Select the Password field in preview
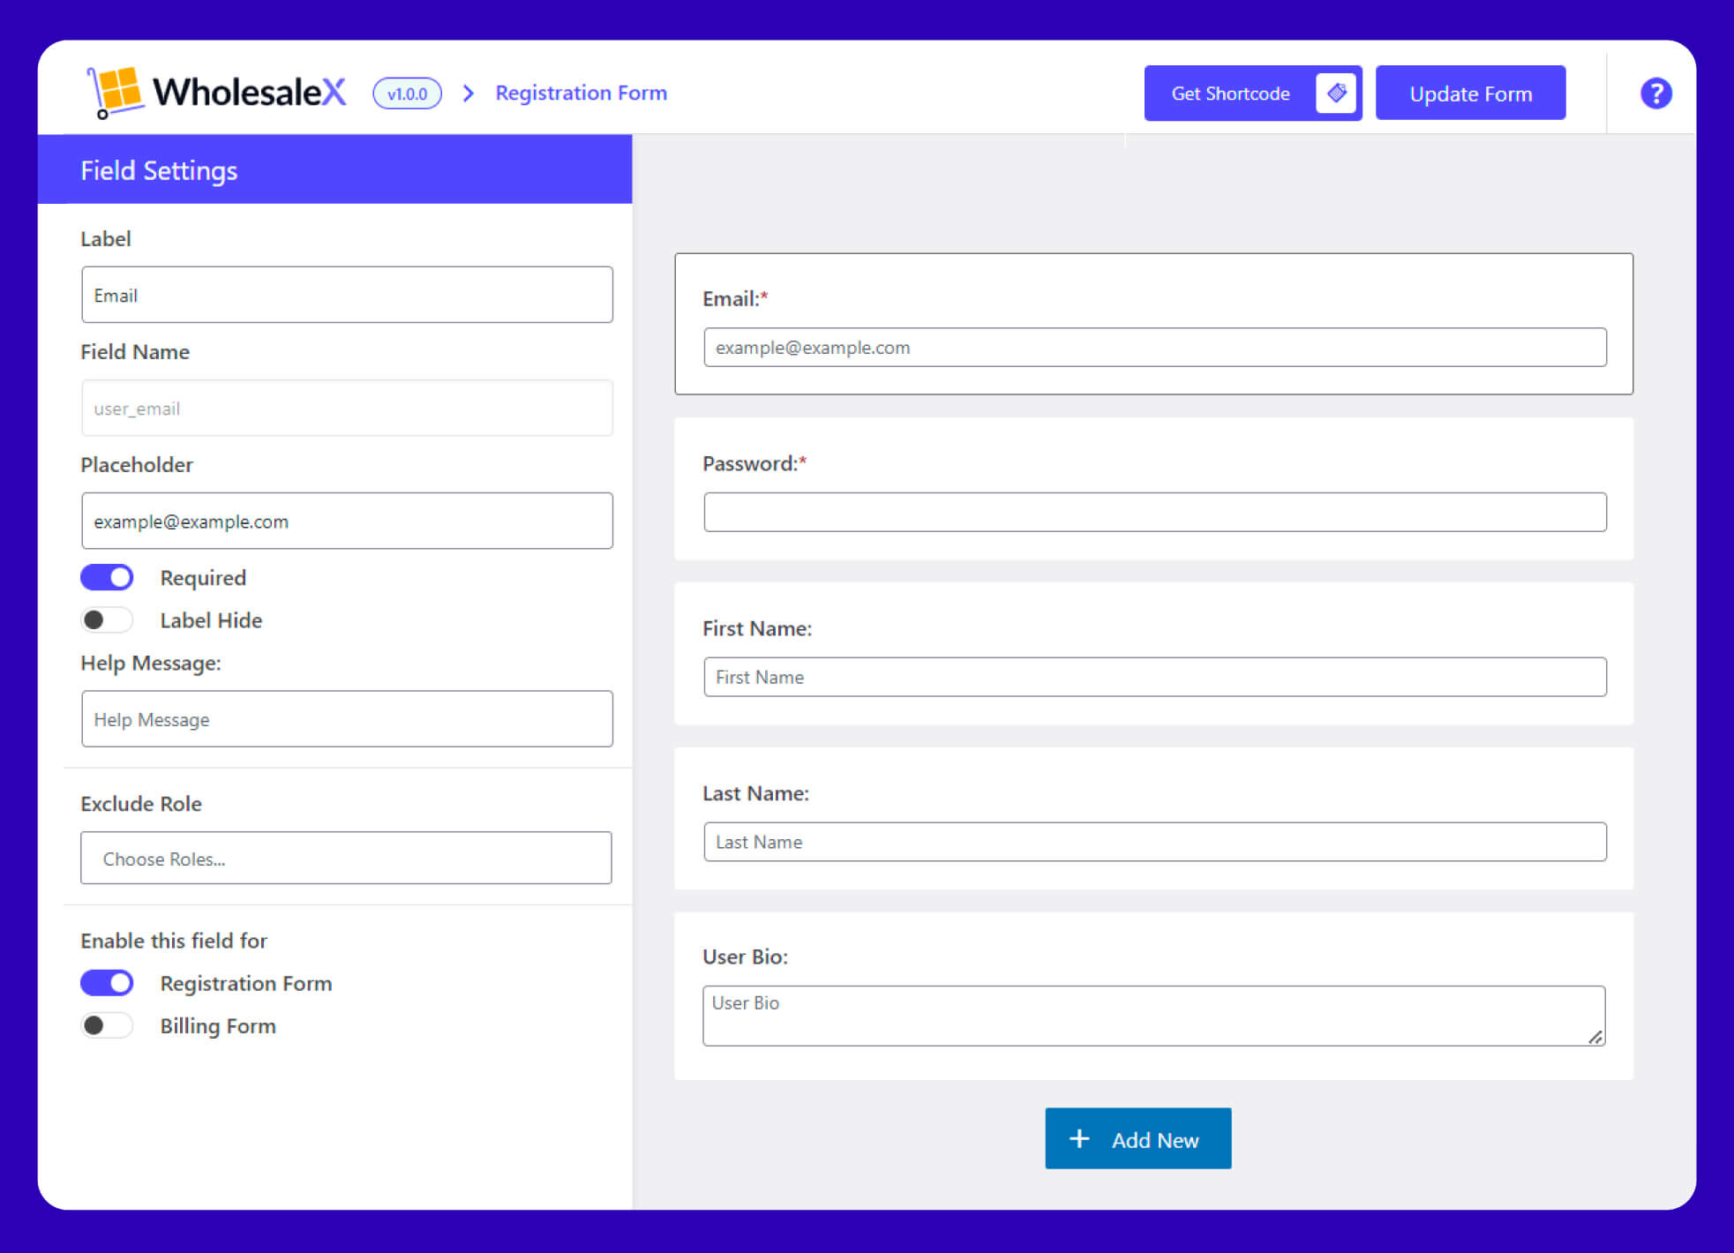This screenshot has height=1253, width=1734. coord(1154,512)
